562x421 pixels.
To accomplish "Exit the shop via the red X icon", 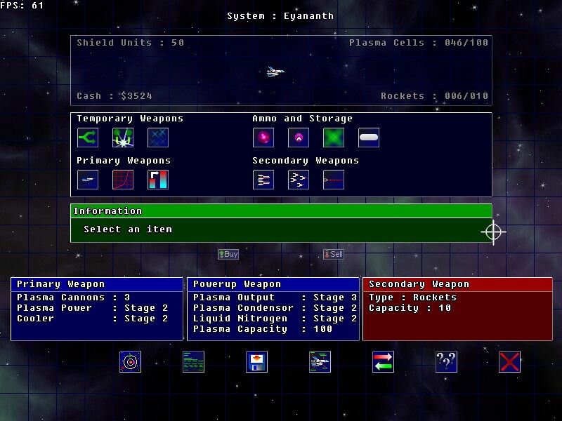I will 509,361.
